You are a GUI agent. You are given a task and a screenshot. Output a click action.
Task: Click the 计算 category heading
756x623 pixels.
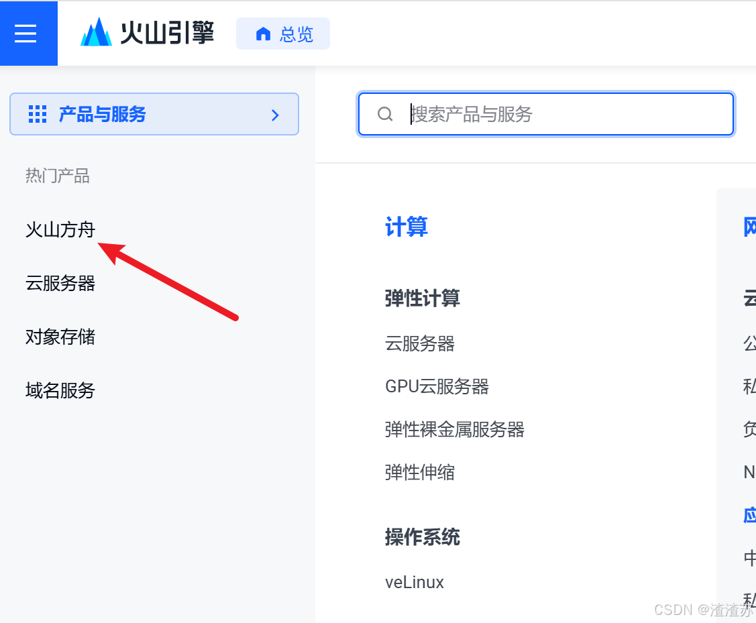[407, 227]
